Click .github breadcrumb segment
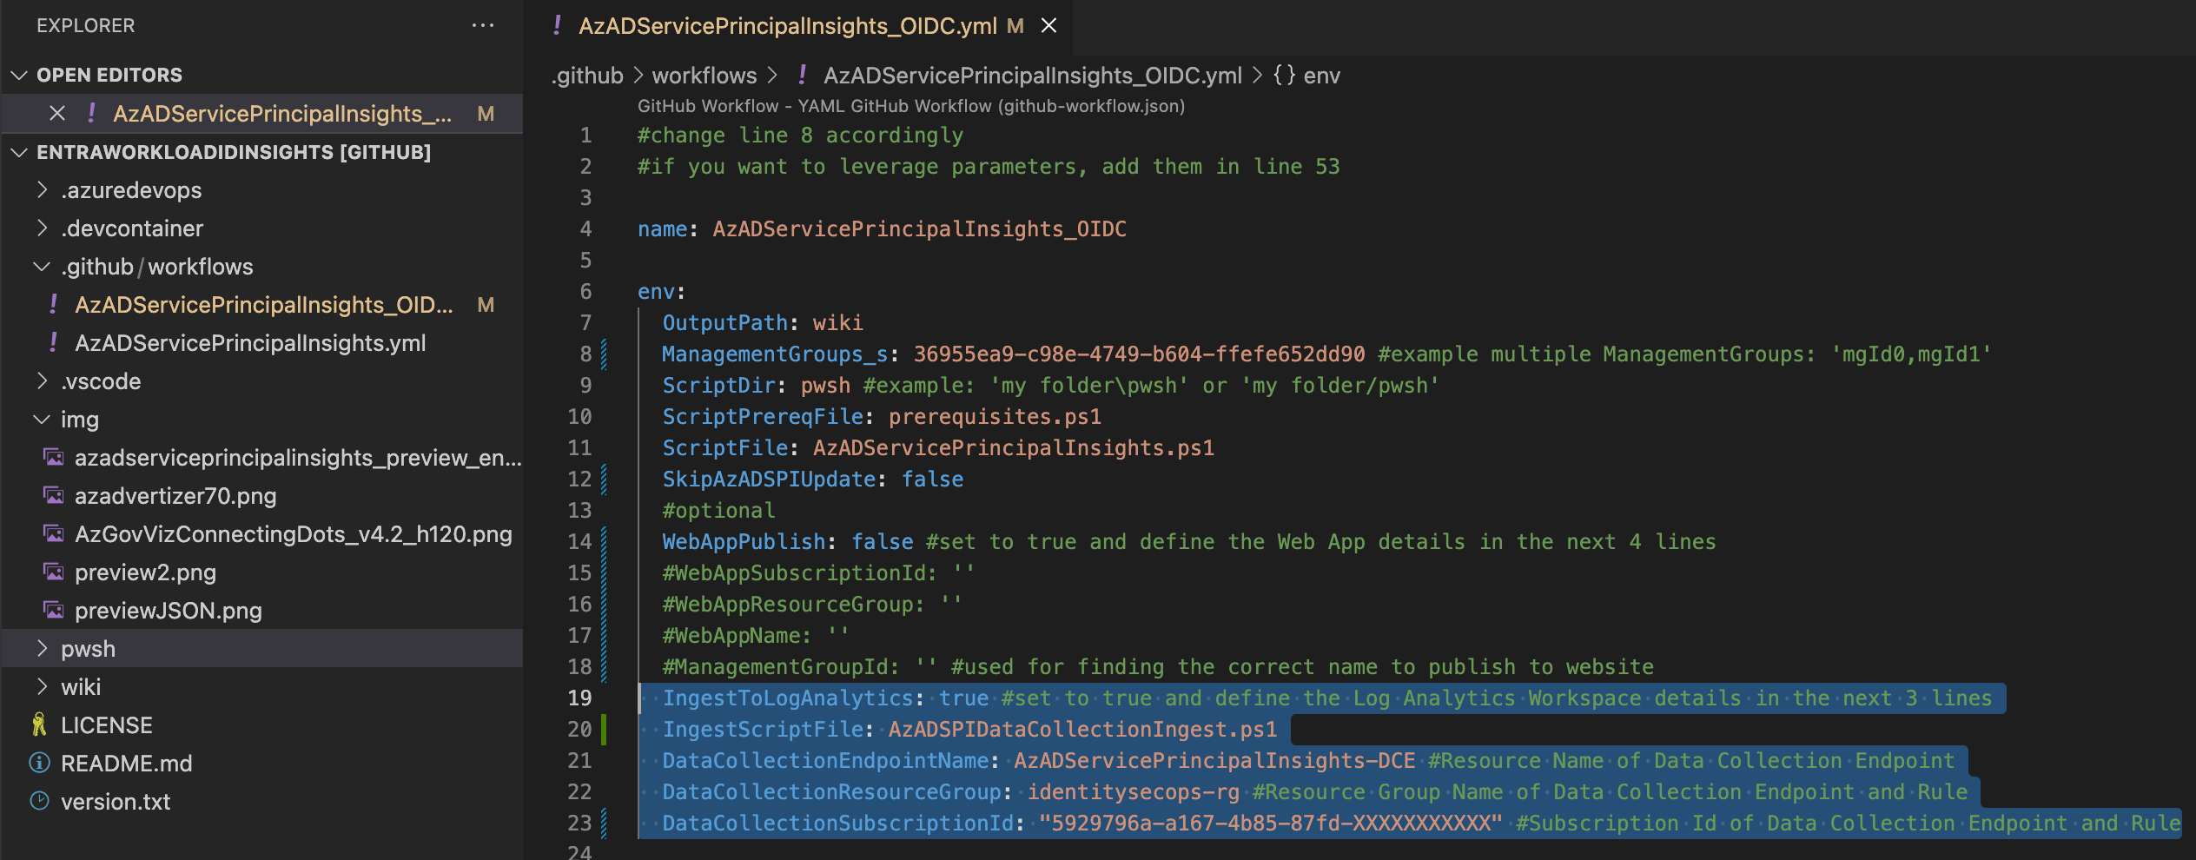Viewport: 2196px width, 860px height. 587,76
